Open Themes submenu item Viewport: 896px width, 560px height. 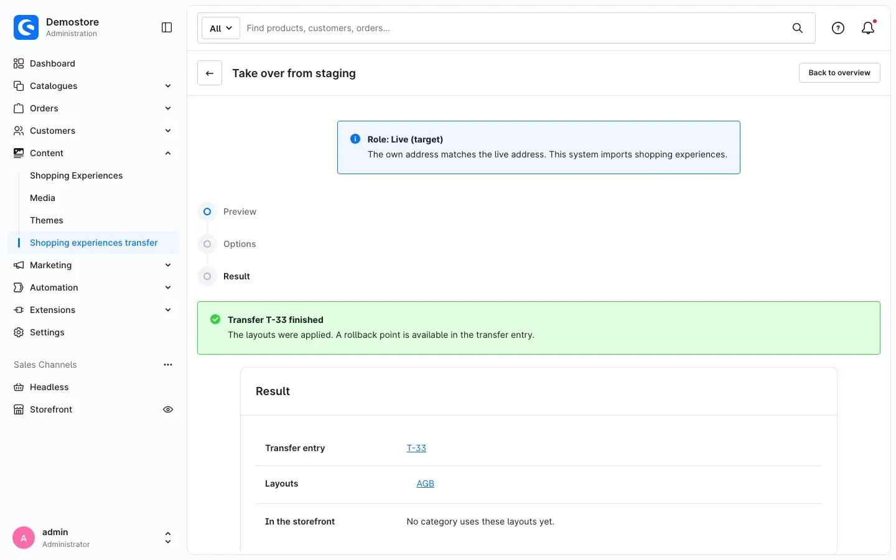coord(47,220)
